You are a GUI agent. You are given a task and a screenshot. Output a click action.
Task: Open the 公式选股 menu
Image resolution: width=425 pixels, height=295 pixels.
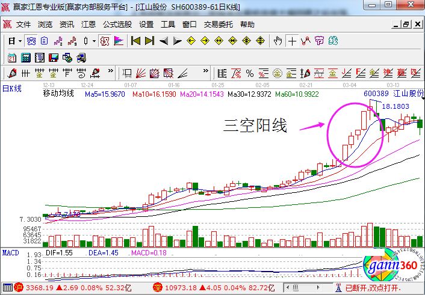[117, 25]
